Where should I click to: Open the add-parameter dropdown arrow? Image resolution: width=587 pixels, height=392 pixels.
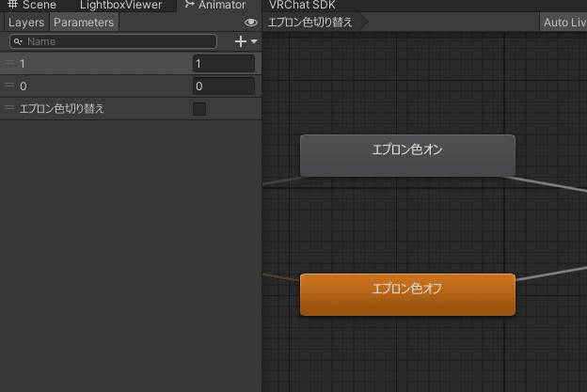254,41
